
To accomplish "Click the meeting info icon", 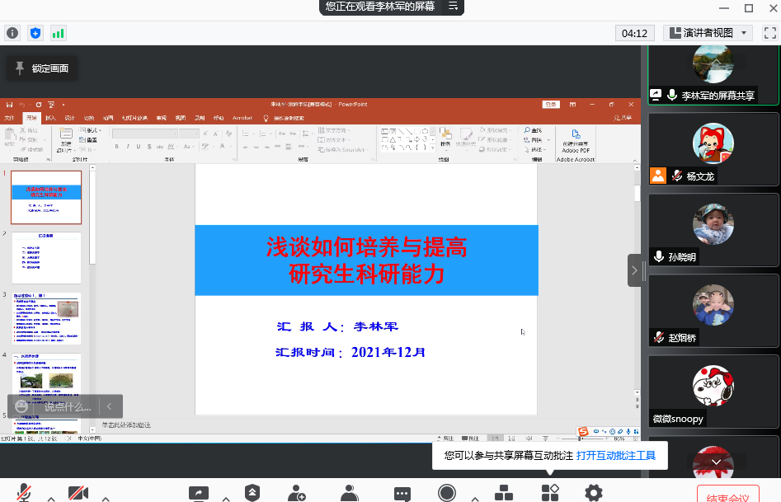I will pos(12,33).
